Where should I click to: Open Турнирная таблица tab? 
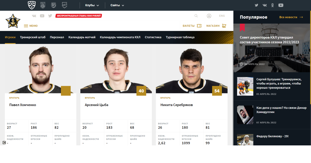click(180, 37)
